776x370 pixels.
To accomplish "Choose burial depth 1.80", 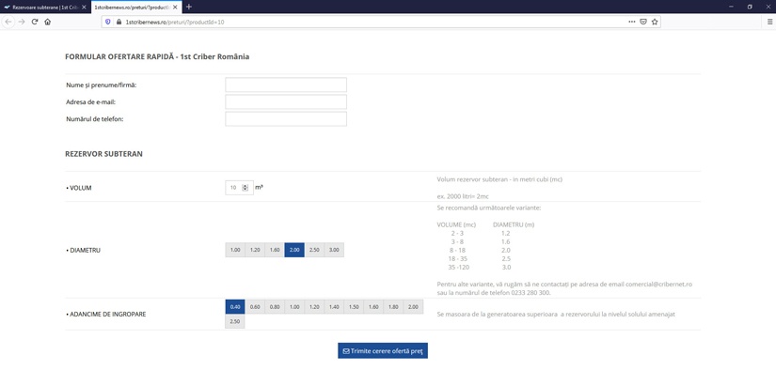I will [393, 307].
